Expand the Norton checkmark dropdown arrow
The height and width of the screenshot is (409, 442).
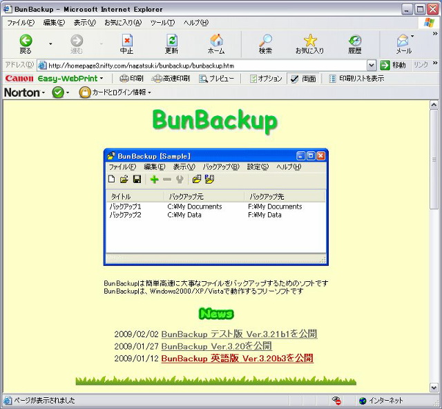(x=68, y=93)
